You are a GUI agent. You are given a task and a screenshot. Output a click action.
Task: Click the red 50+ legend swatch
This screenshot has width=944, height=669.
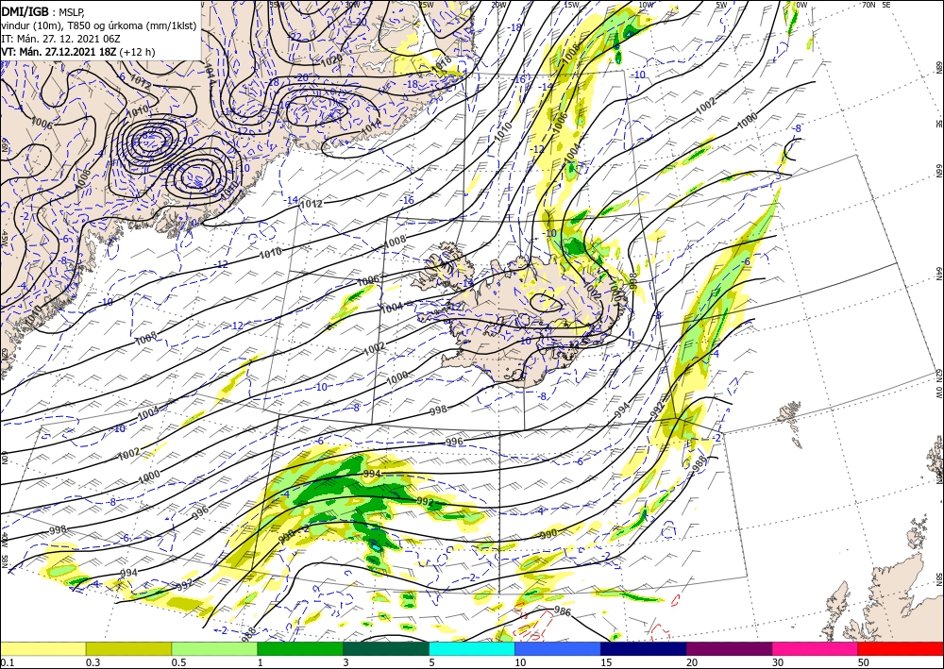tap(901, 648)
